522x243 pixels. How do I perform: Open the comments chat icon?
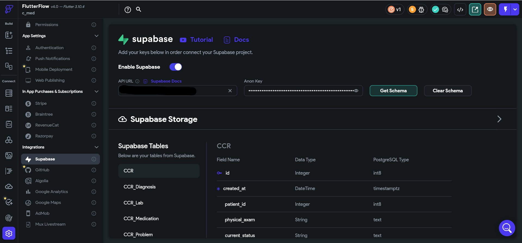(x=445, y=10)
